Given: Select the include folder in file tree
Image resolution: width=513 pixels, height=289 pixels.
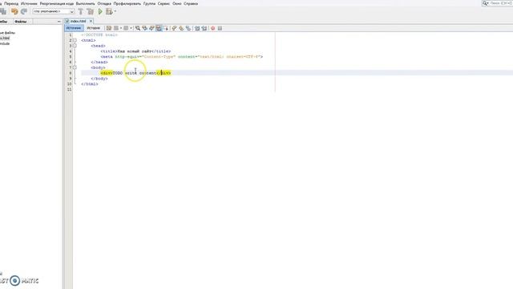Looking at the screenshot, I should tap(4, 43).
